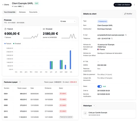
Task: Click the Paiement en attente badge
Action: (66, 117)
